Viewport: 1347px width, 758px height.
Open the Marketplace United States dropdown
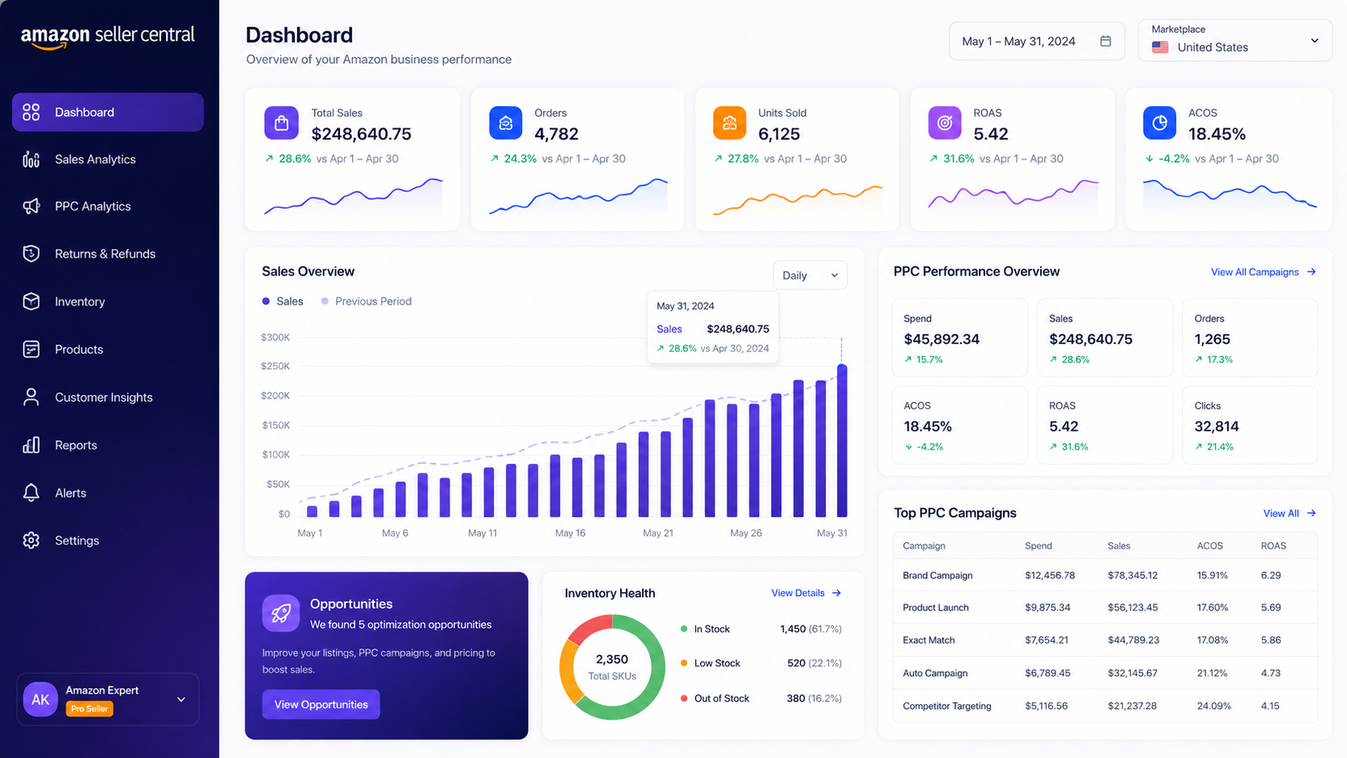click(x=1235, y=40)
